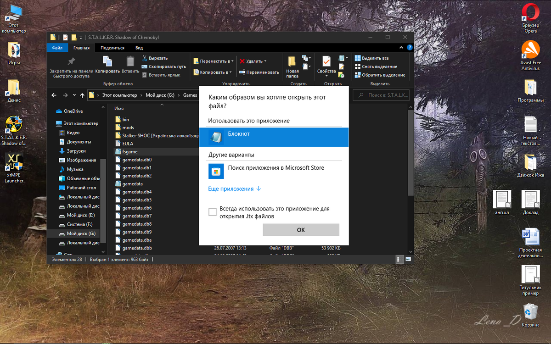Screen dimensions: 551x344
Task: Open Загрузки in the navigation pane
Action: (73, 151)
